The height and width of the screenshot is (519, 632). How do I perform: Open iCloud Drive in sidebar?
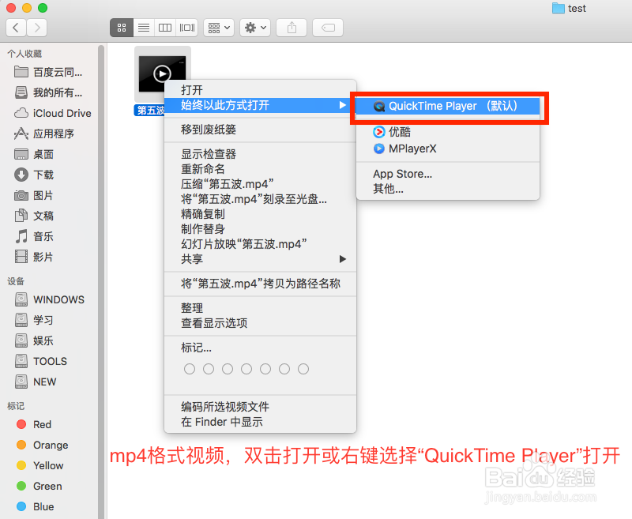coord(52,113)
